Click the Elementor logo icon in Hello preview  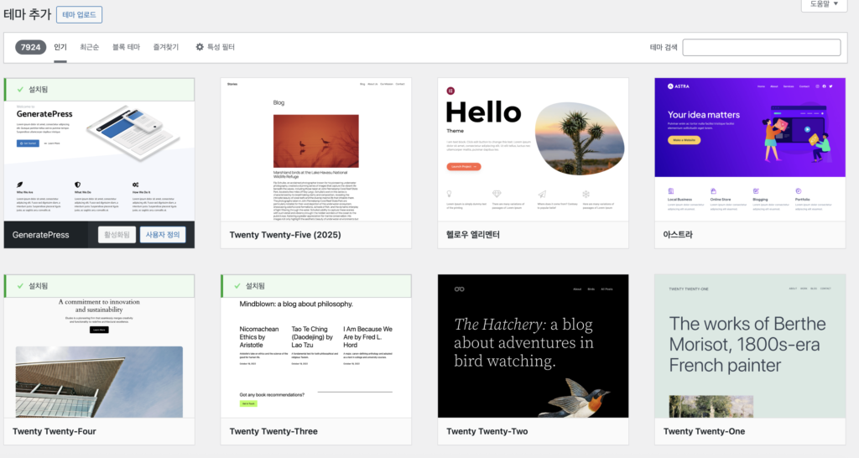tap(450, 91)
